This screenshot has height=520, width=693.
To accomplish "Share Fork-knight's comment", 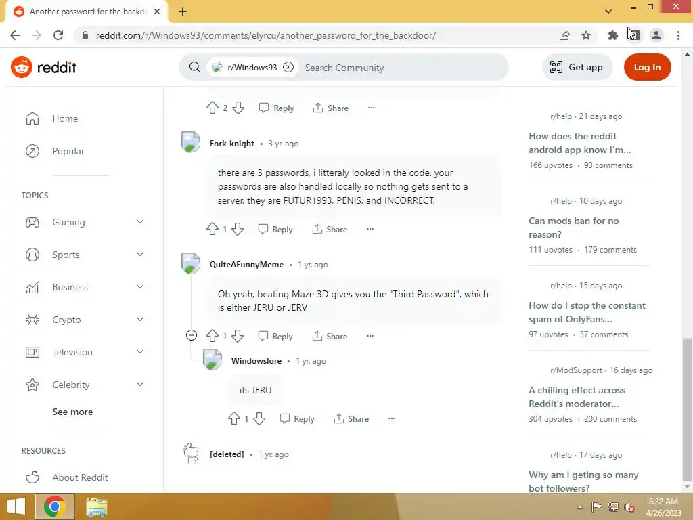I will pos(330,229).
